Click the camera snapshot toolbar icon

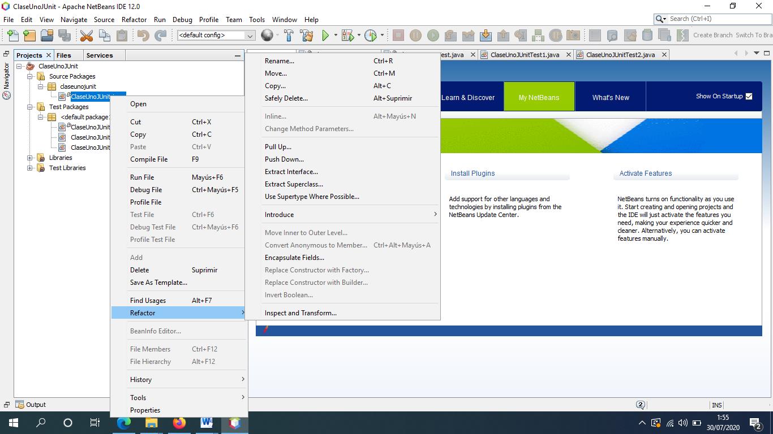coord(573,35)
